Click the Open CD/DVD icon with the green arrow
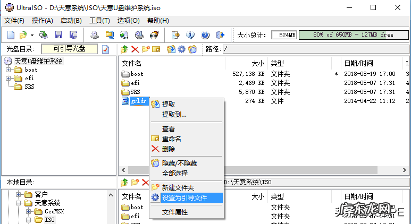This screenshot has height=224, width=411. click(x=44, y=35)
